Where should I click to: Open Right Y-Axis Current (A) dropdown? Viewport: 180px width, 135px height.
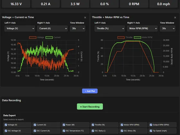point(52,29)
